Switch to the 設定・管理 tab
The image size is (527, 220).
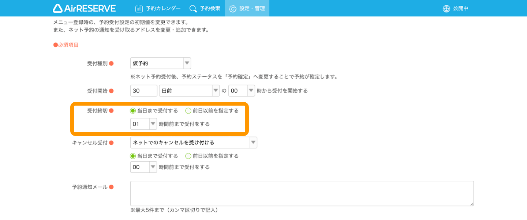(x=247, y=8)
